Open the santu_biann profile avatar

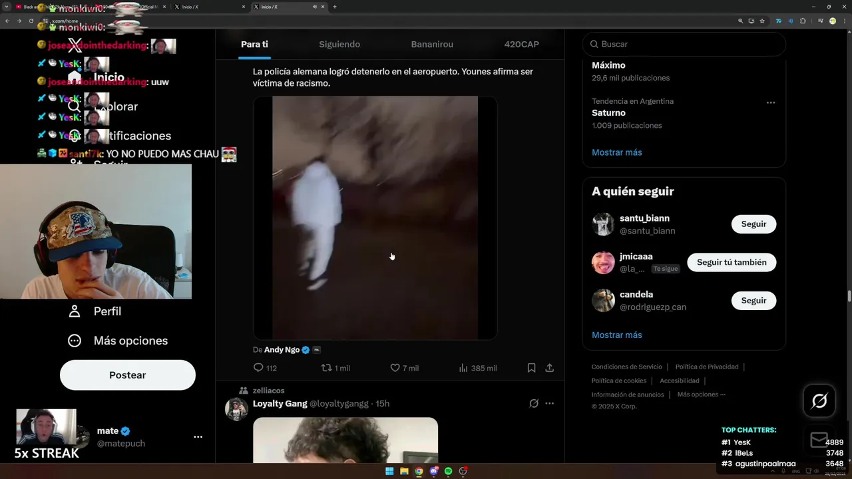click(603, 224)
